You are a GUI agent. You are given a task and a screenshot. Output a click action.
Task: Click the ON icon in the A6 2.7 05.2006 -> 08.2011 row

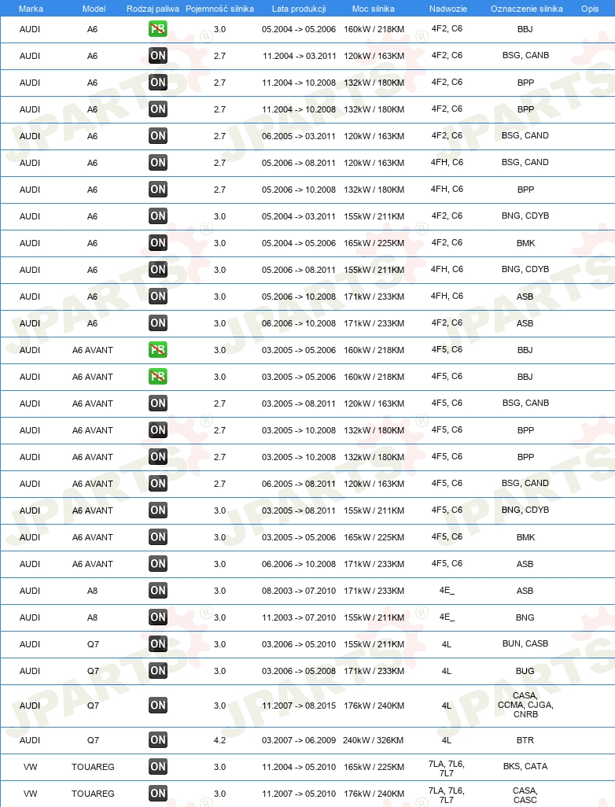click(157, 163)
